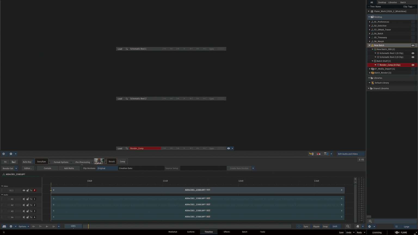The width and height of the screenshot is (418, 235).
Task: Switch to the Effects tab
Action: 226,232
